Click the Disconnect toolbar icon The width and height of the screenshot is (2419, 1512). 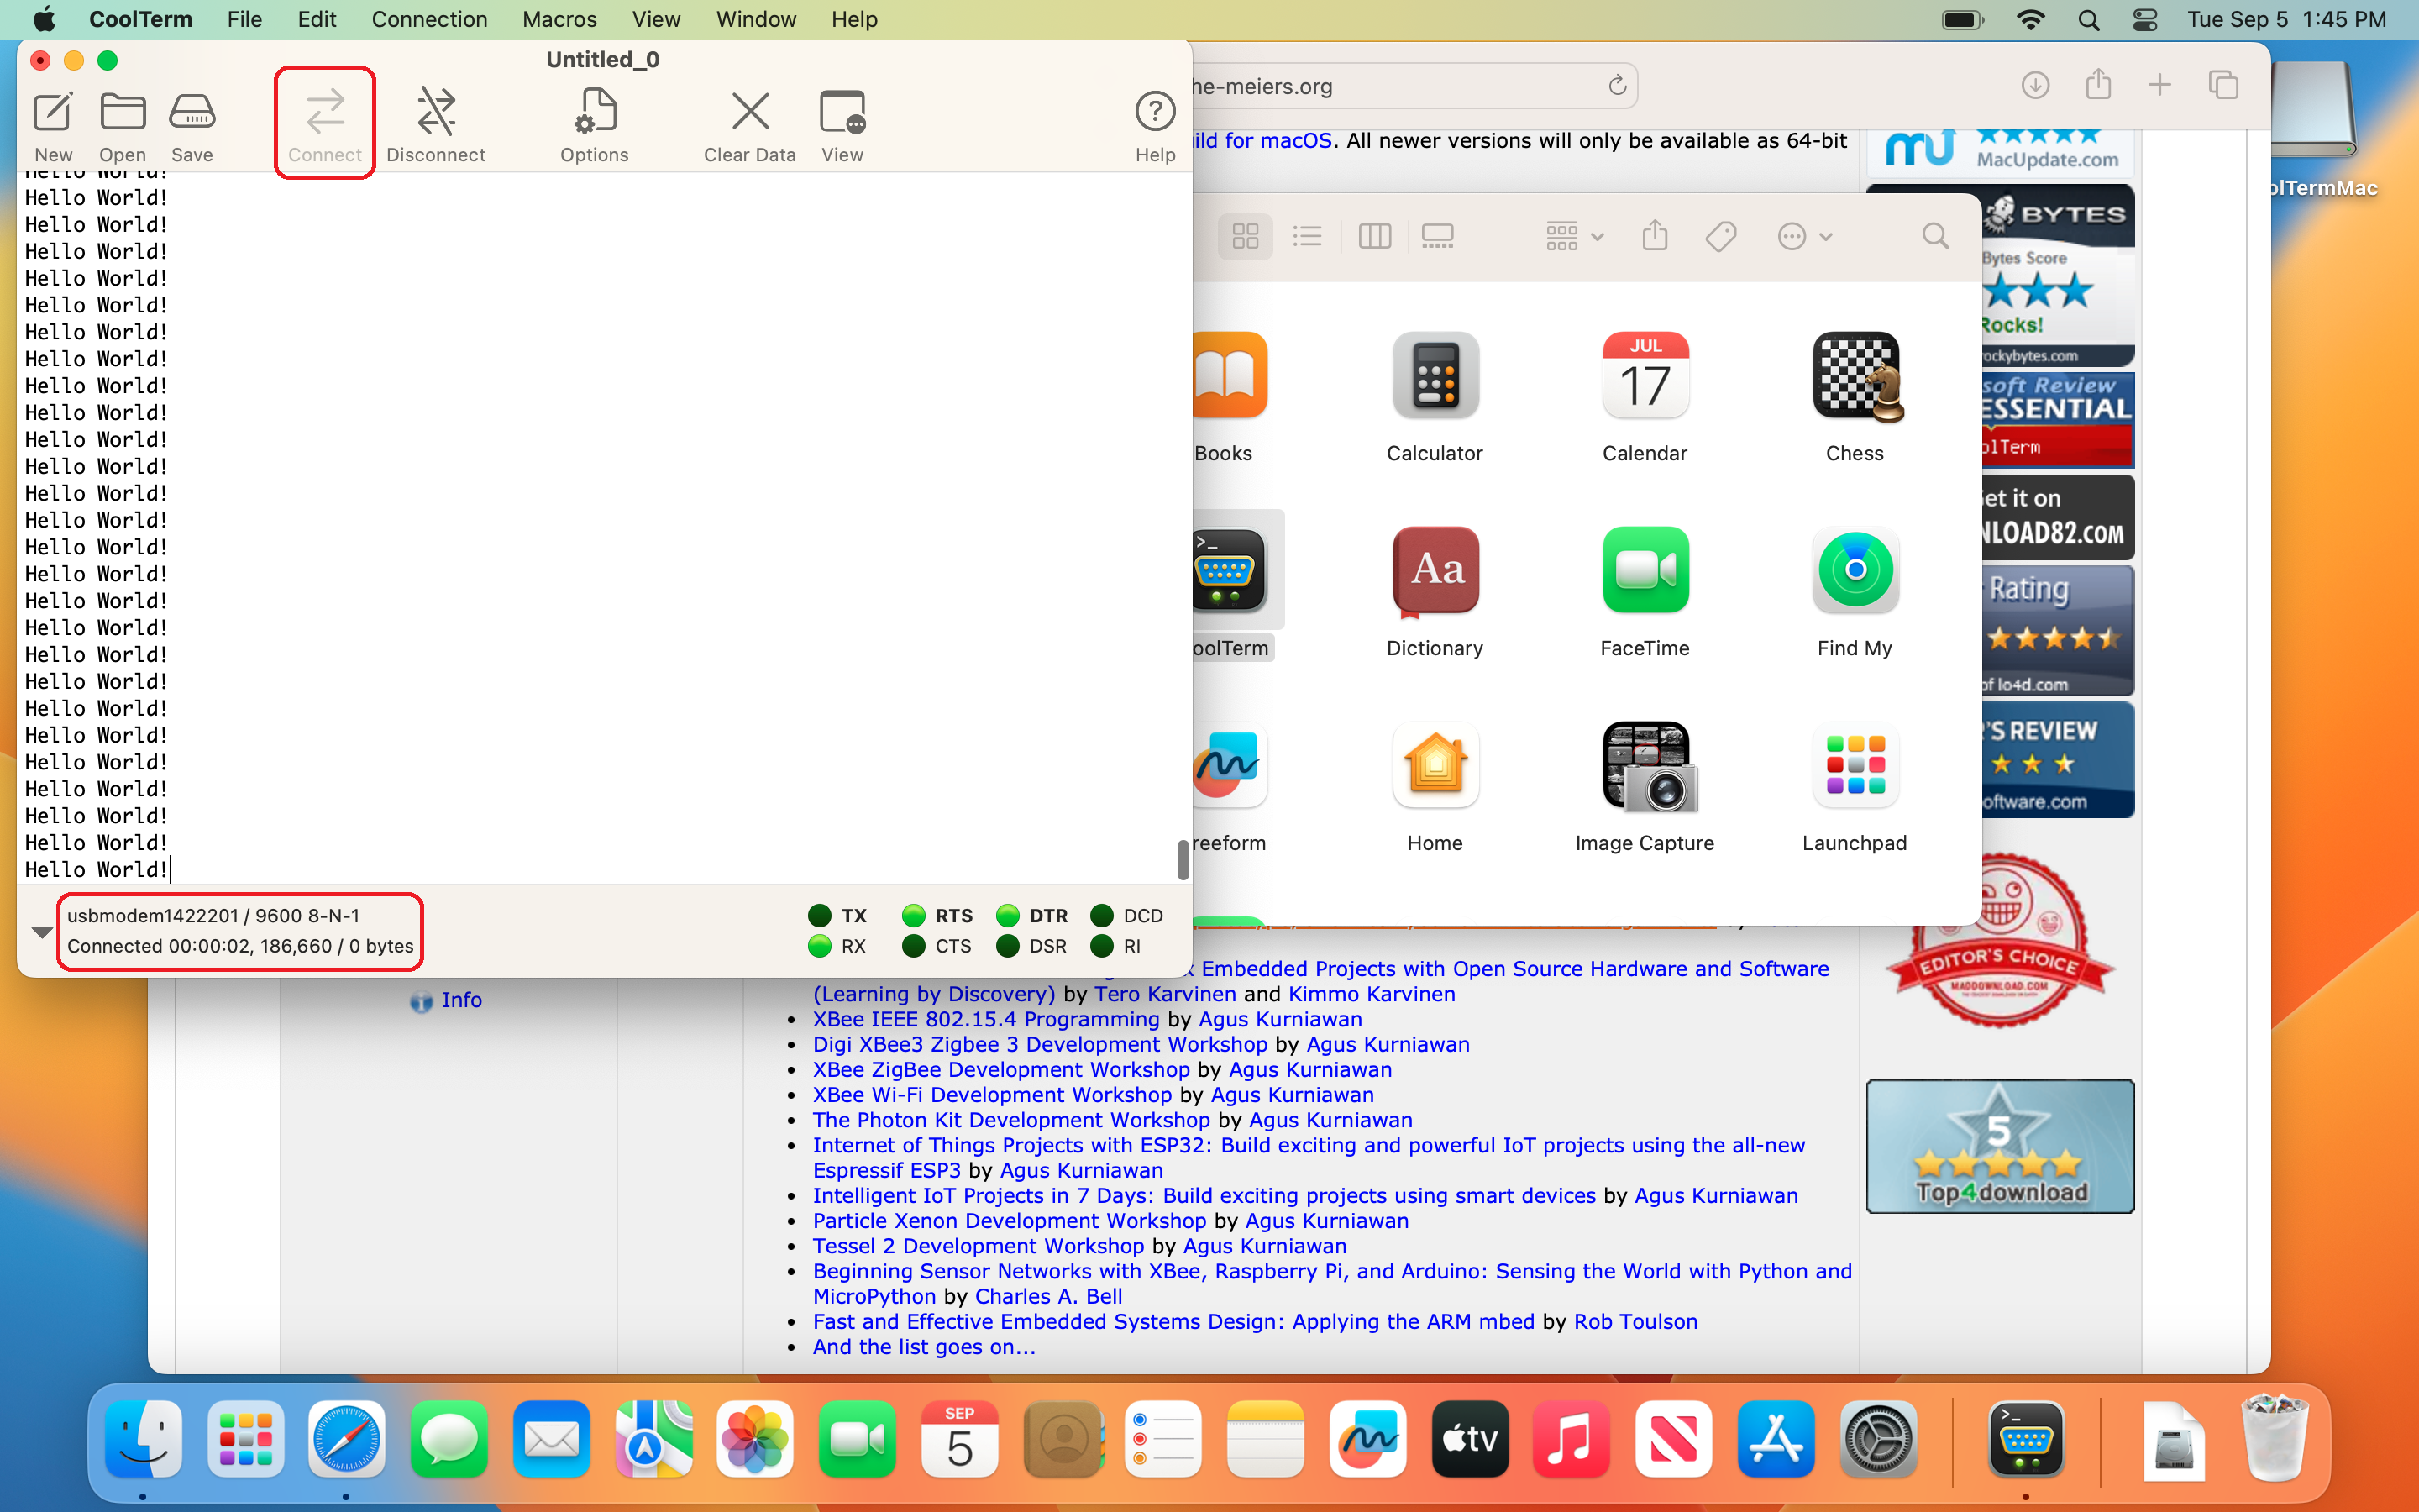[436, 125]
